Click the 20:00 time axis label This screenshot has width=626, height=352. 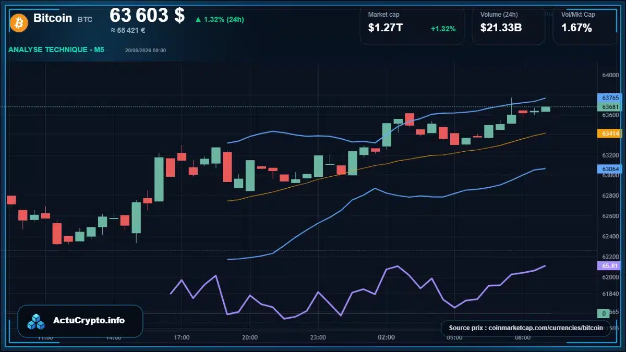coord(250,337)
